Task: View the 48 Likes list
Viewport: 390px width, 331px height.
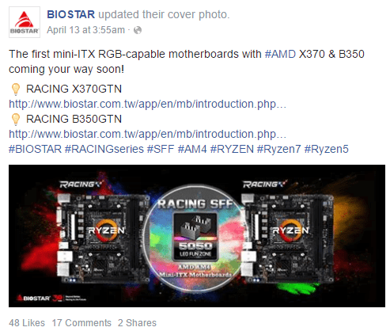Action: [27, 323]
